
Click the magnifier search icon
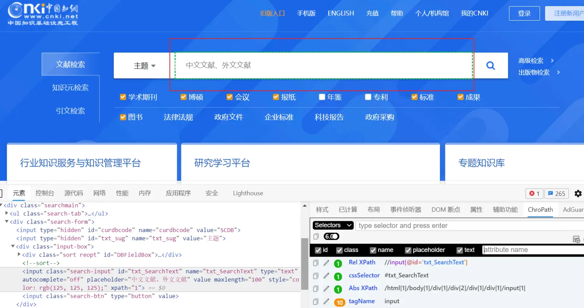[x=491, y=65]
